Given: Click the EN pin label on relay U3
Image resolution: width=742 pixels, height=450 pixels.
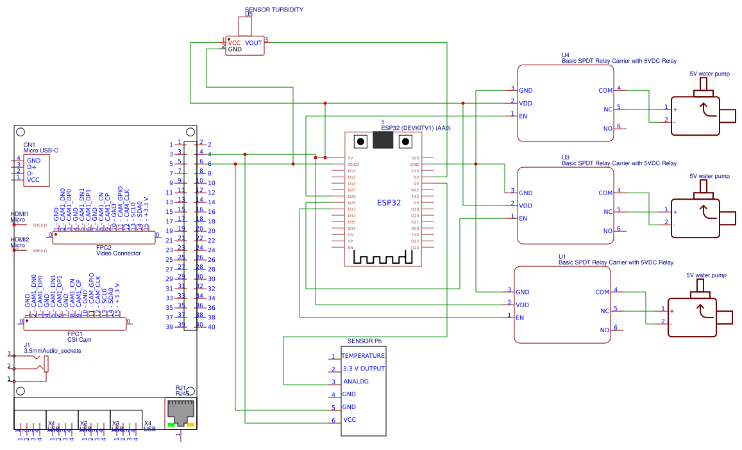Looking at the screenshot, I should pyautogui.click(x=523, y=219).
